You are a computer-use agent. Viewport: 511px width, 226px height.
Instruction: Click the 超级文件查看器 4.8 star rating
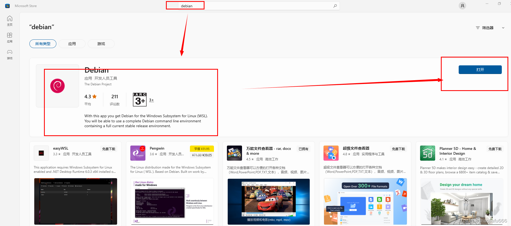(347, 154)
